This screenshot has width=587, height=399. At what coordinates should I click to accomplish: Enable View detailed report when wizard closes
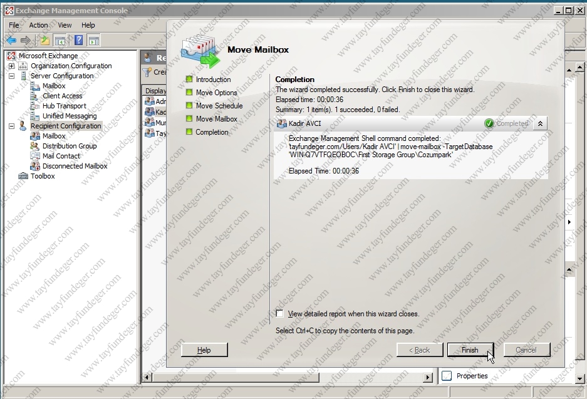[x=279, y=314]
